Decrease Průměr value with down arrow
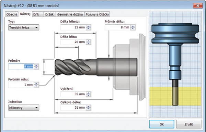This screenshot has width=206, height=132. 36,68
